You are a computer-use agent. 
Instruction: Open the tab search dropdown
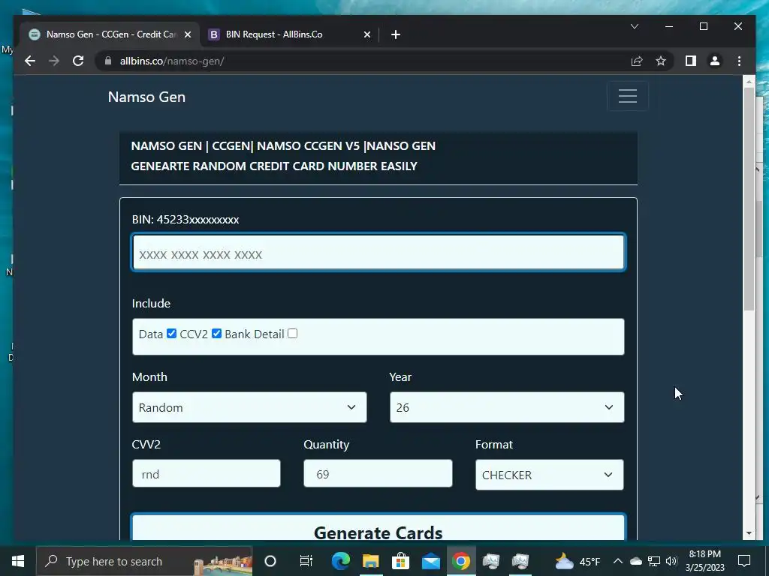pos(634,26)
